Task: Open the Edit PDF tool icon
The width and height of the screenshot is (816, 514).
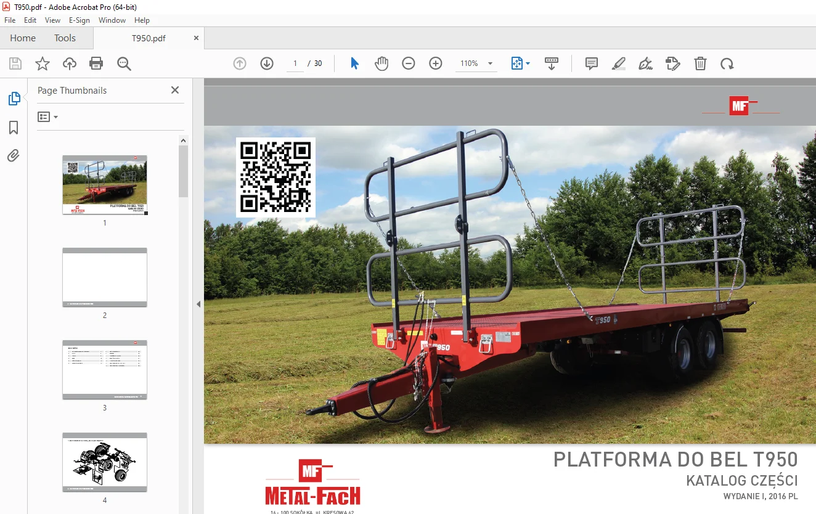Action: pyautogui.click(x=673, y=63)
